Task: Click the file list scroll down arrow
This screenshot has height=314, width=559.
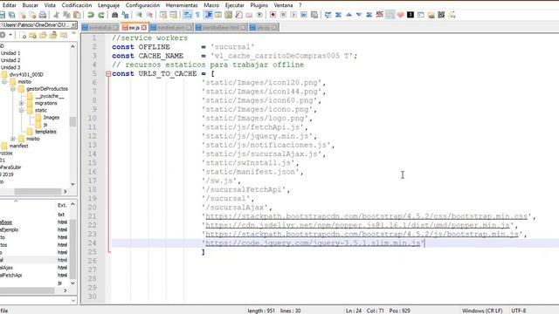Action: (x=72, y=283)
